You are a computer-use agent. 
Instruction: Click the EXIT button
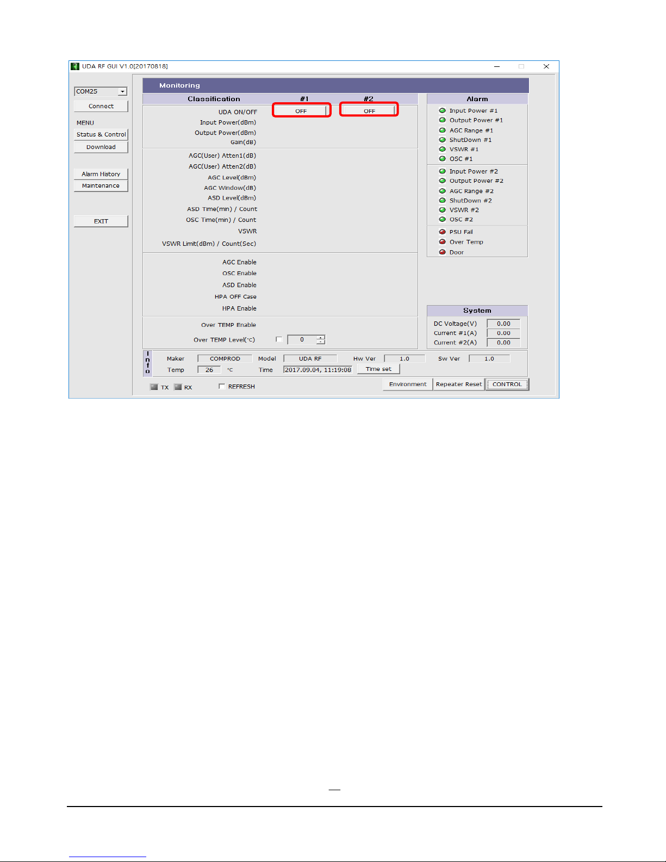tap(101, 221)
